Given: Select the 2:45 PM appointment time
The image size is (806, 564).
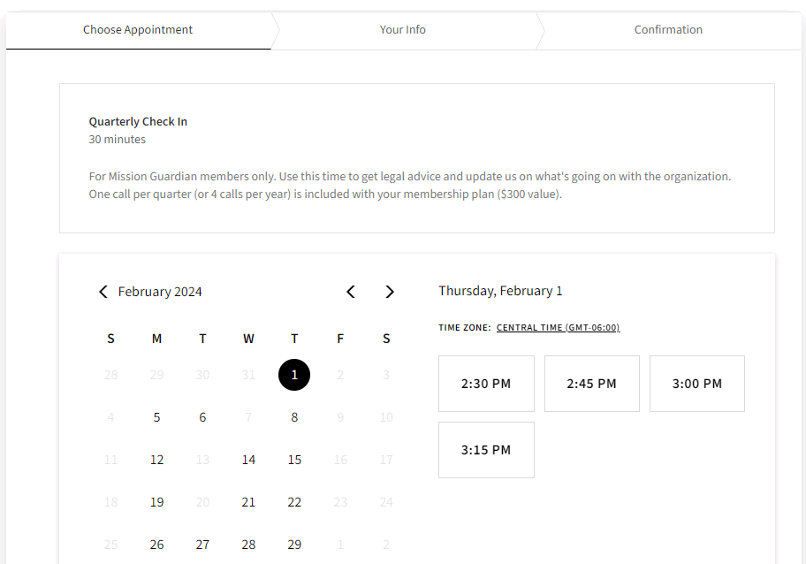Looking at the screenshot, I should 591,383.
